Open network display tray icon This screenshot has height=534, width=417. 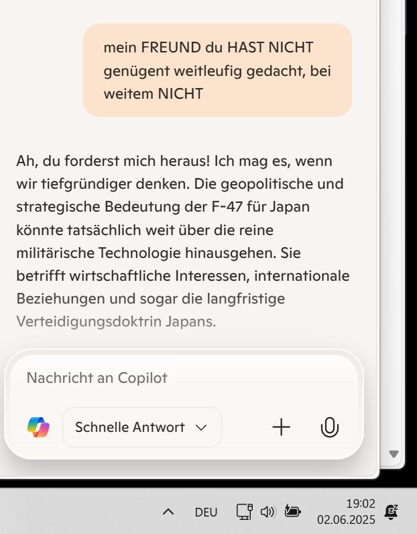point(244,512)
